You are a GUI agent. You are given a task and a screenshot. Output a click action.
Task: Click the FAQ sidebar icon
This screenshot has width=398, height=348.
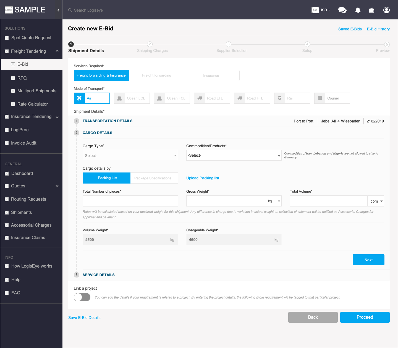click(x=7, y=293)
